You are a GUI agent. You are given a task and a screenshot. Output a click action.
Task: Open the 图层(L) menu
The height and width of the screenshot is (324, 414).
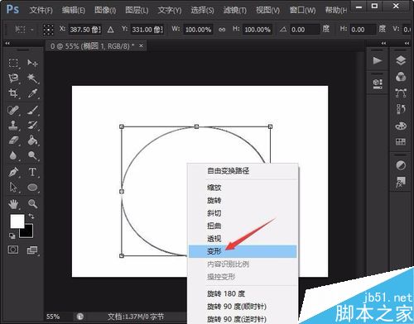(137, 11)
